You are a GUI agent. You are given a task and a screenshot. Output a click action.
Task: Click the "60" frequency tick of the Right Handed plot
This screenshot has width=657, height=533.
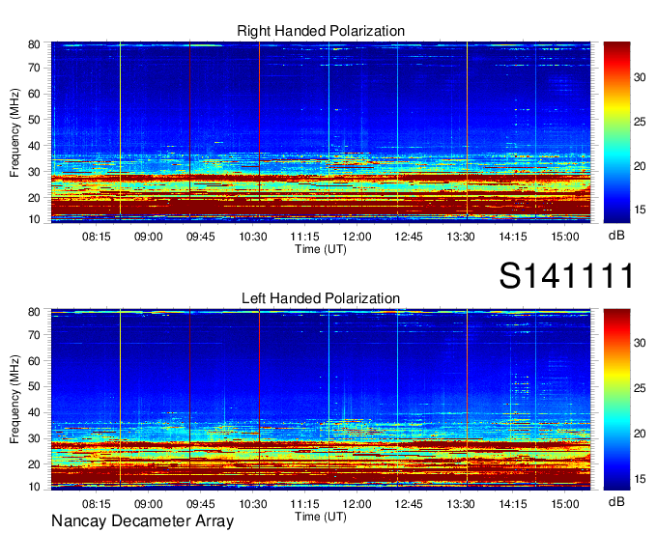click(34, 94)
